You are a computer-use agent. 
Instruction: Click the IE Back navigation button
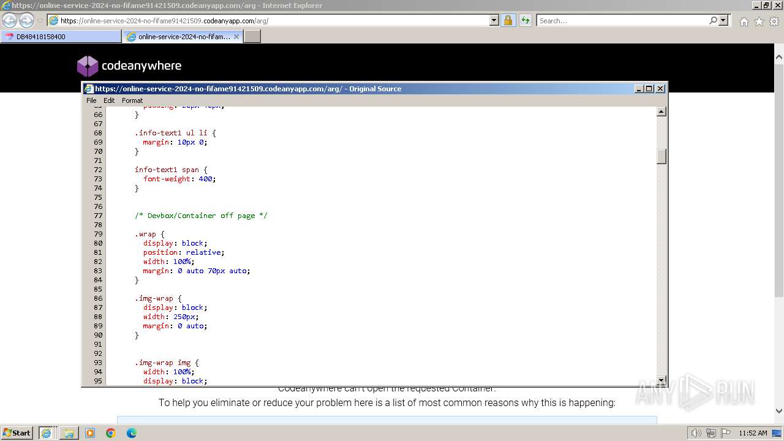[x=10, y=21]
